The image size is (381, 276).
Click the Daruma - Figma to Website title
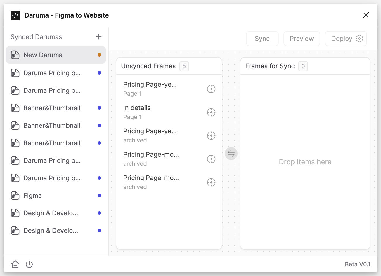pyautogui.click(x=67, y=15)
